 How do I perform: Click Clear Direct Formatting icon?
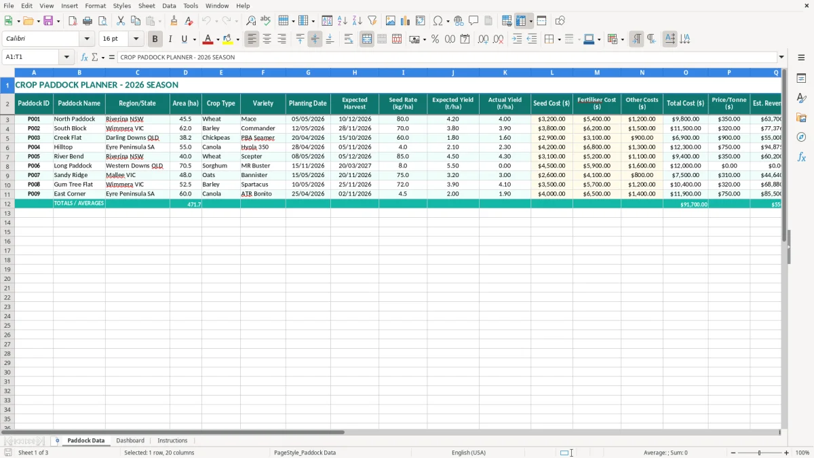189,21
